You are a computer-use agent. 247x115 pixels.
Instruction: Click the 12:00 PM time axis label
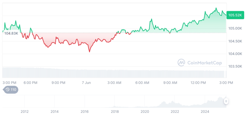198,83
